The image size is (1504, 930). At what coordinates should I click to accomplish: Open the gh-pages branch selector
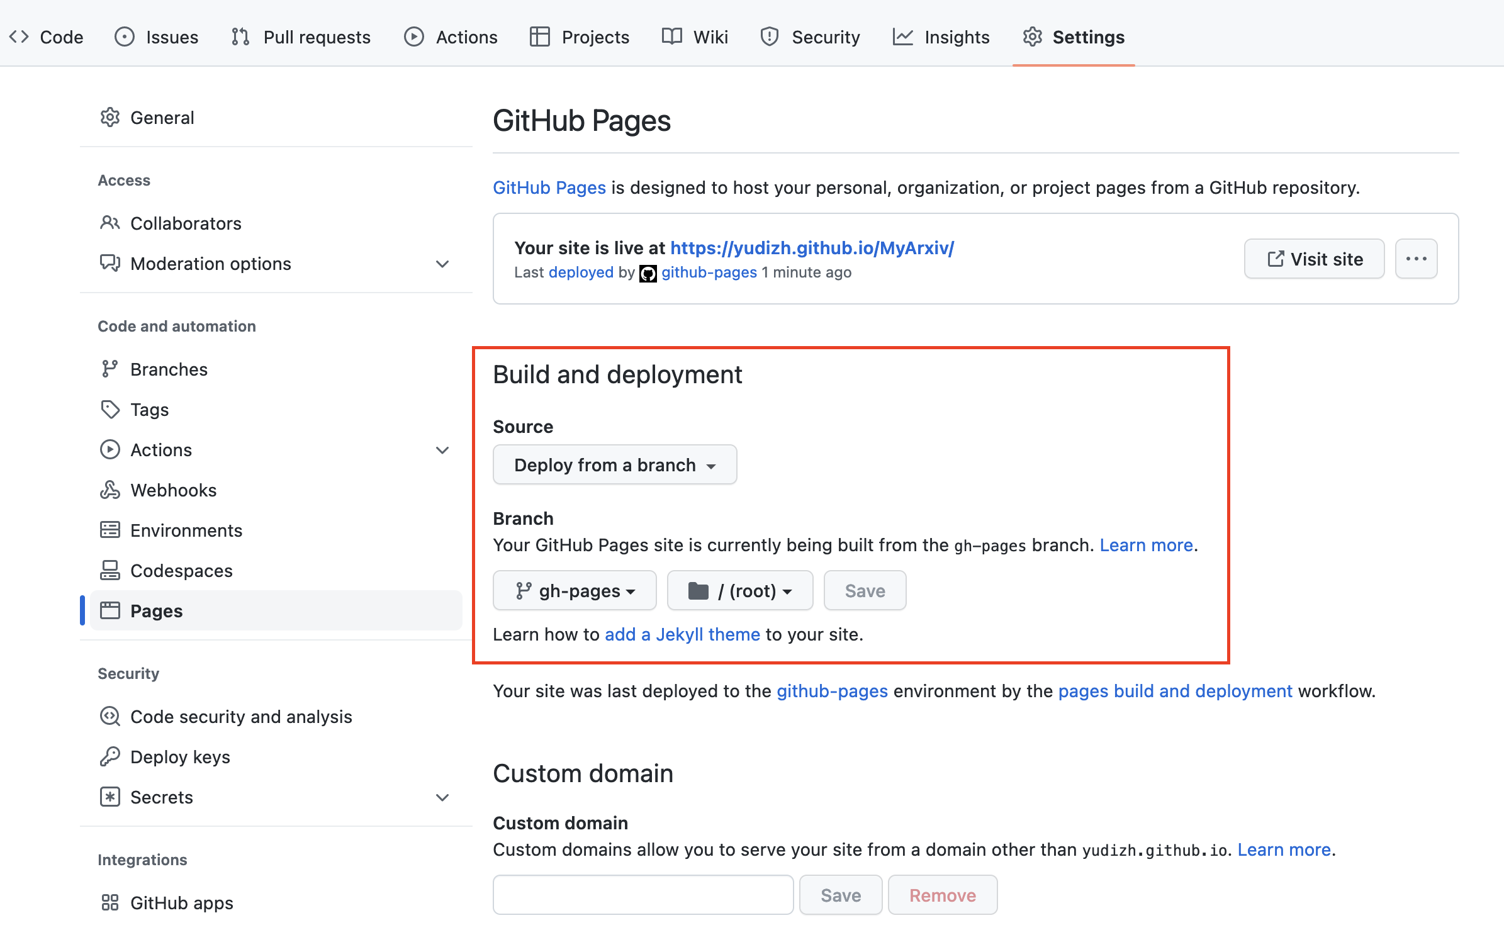[575, 590]
